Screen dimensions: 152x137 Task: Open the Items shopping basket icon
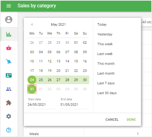(x=9, y=48)
